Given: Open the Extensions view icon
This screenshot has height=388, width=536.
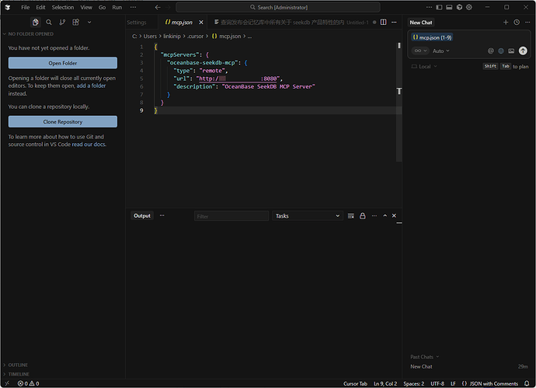Looking at the screenshot, I should pyautogui.click(x=75, y=23).
